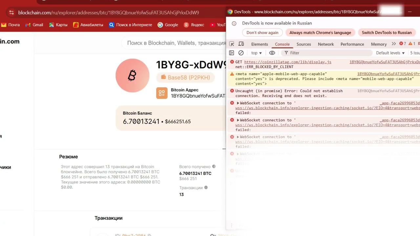Click the $666251.65 balance amount

[x=178, y=122]
